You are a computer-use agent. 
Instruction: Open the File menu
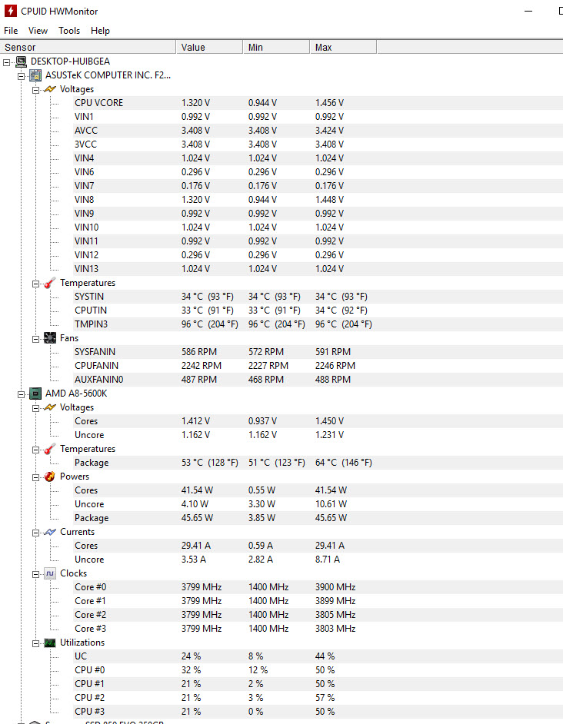coord(11,31)
